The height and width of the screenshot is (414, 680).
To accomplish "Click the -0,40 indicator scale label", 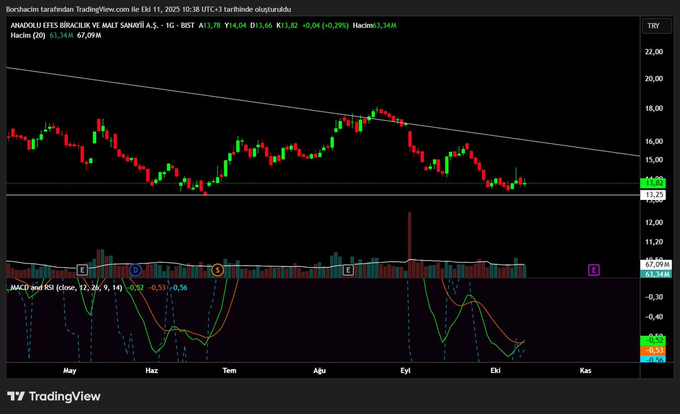I will pos(655,317).
